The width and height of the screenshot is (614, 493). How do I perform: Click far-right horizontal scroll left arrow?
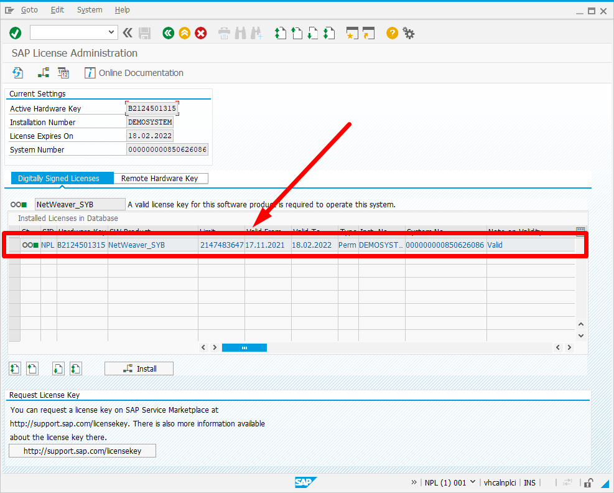[558, 347]
